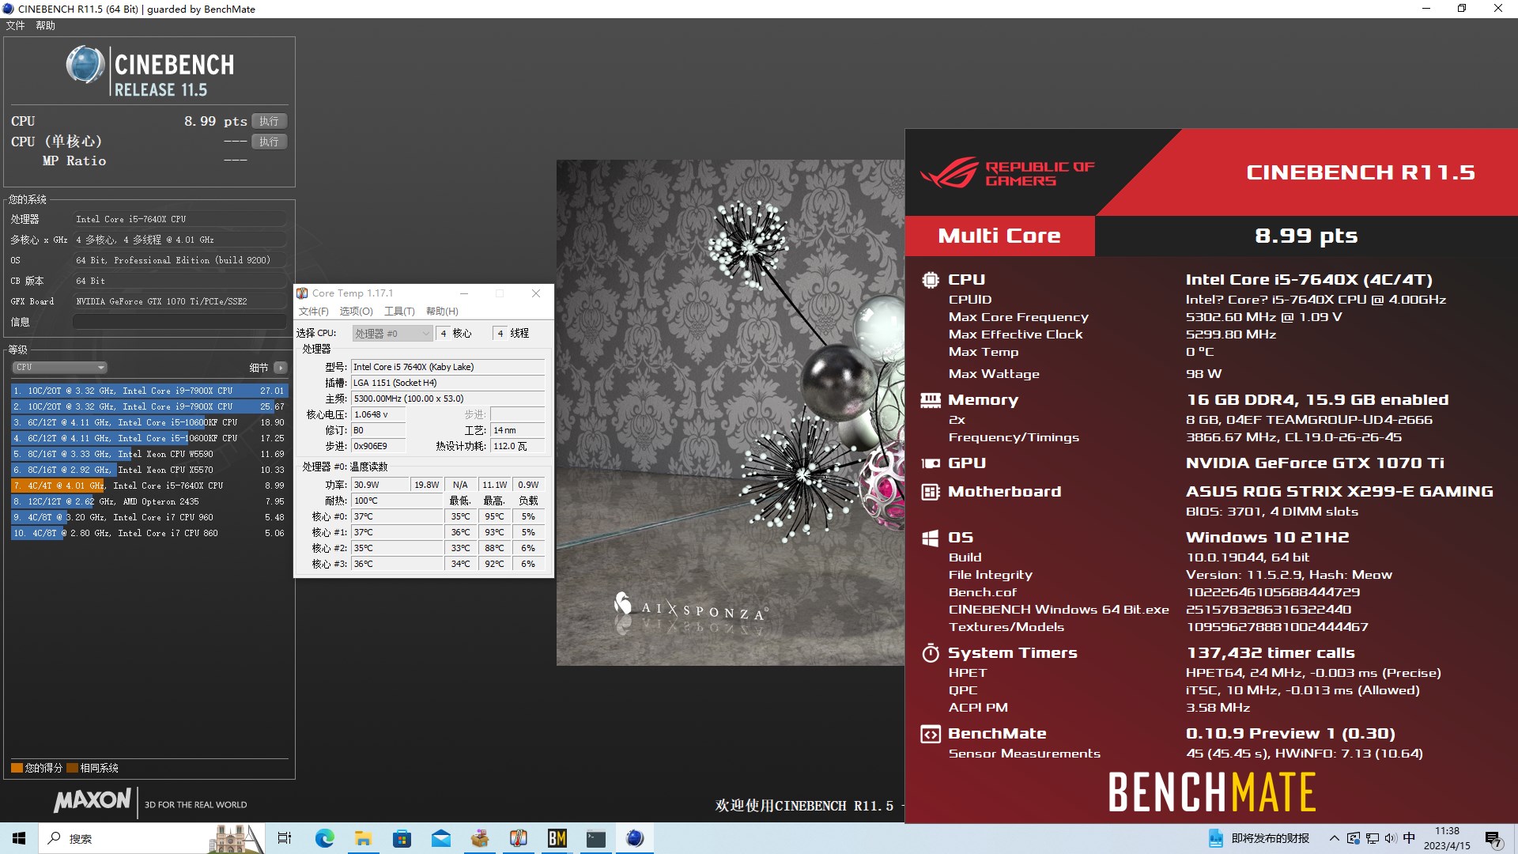Click the Core Temp model name field
This screenshot has height=854, width=1518.
(x=448, y=367)
